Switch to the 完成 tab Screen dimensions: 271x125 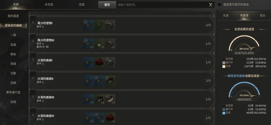tap(82, 5)
